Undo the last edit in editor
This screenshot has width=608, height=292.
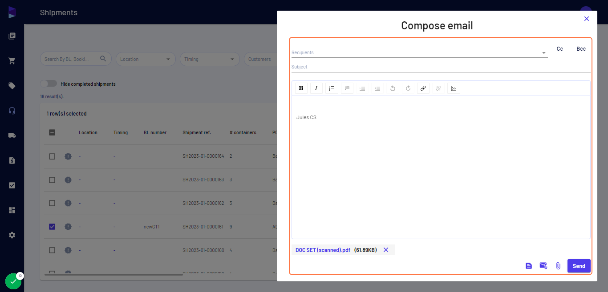[x=393, y=88]
